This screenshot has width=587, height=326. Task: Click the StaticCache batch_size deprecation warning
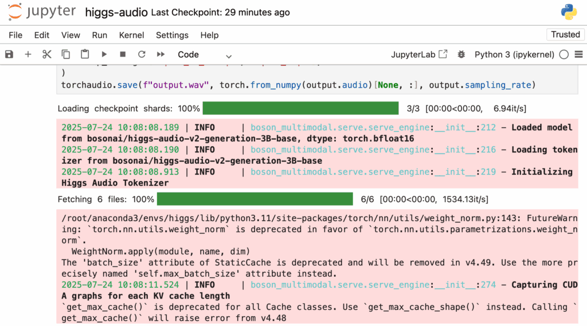click(319, 268)
